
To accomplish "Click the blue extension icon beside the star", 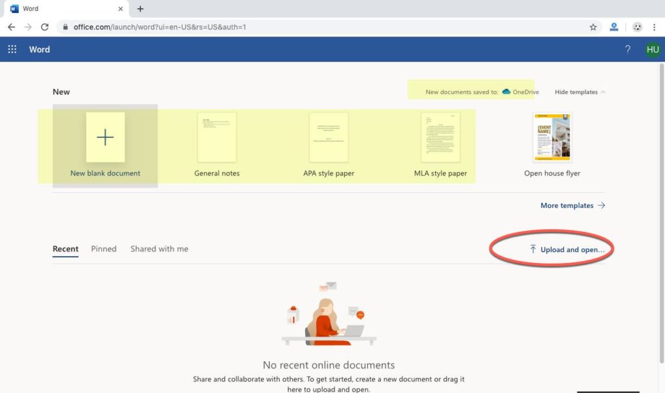I will (614, 27).
